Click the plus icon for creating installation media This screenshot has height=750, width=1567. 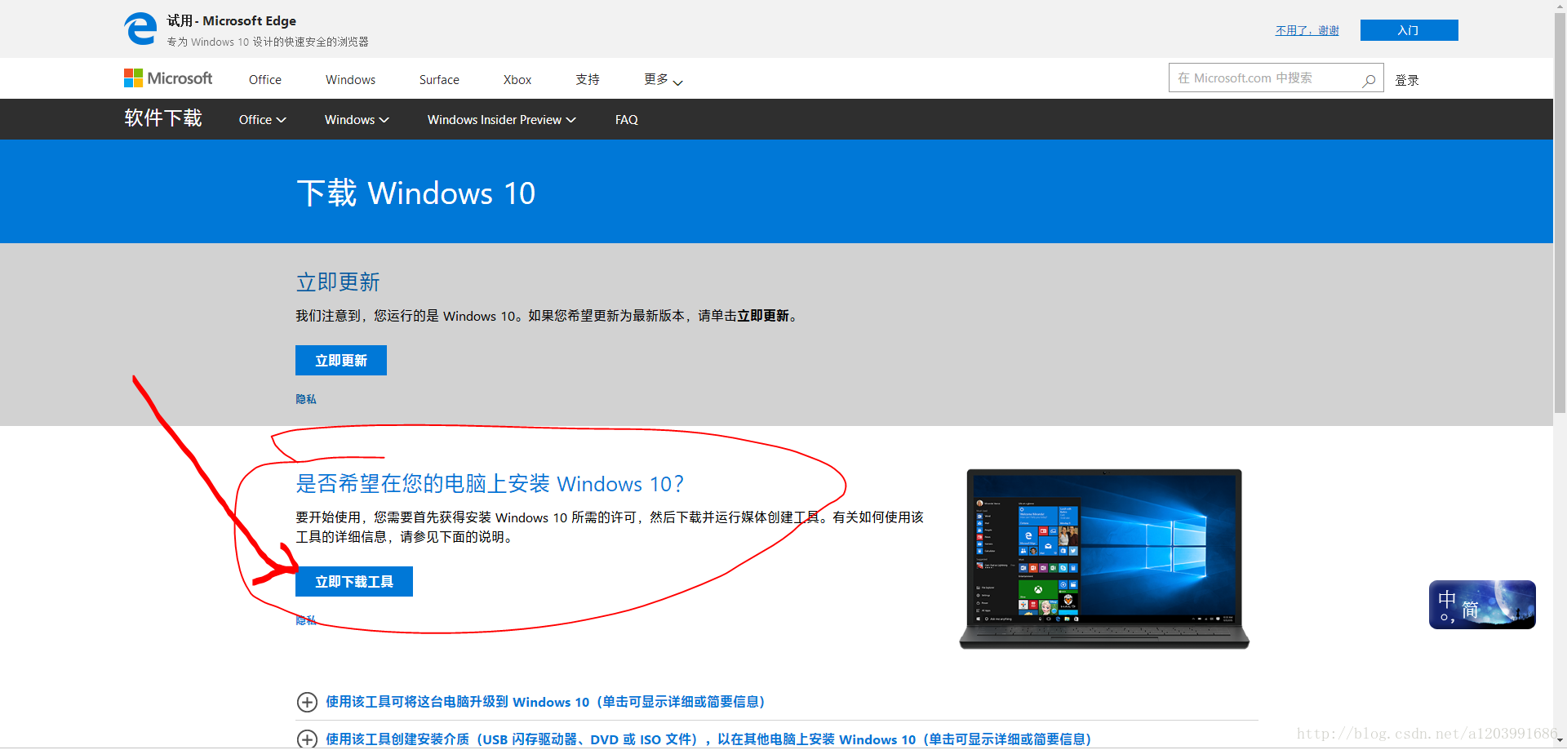point(307,739)
